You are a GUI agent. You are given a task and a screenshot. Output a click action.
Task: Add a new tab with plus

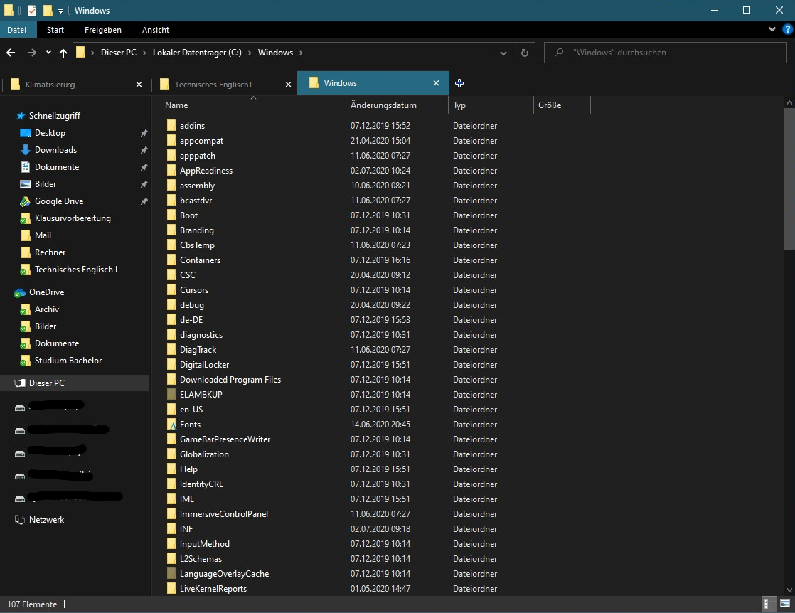459,83
